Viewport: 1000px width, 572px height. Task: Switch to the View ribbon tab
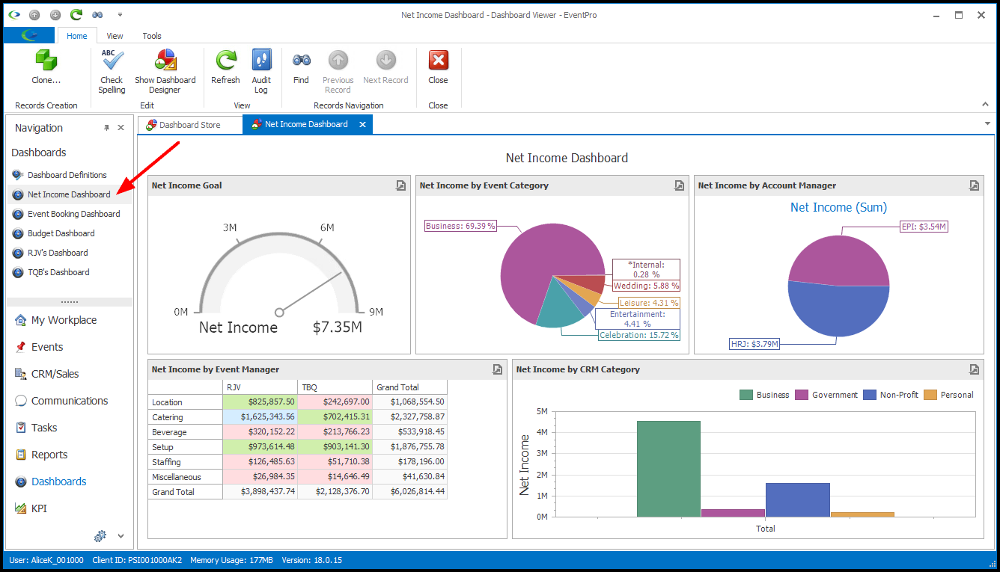pos(115,35)
